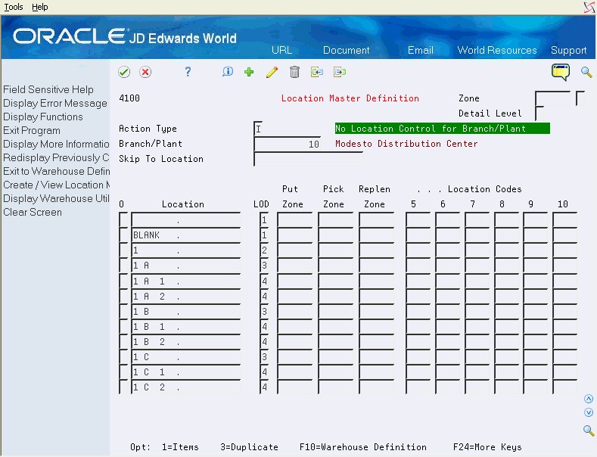The height and width of the screenshot is (457, 597).
Task: Click the magnifier icon at bottom right
Action: pos(589,431)
